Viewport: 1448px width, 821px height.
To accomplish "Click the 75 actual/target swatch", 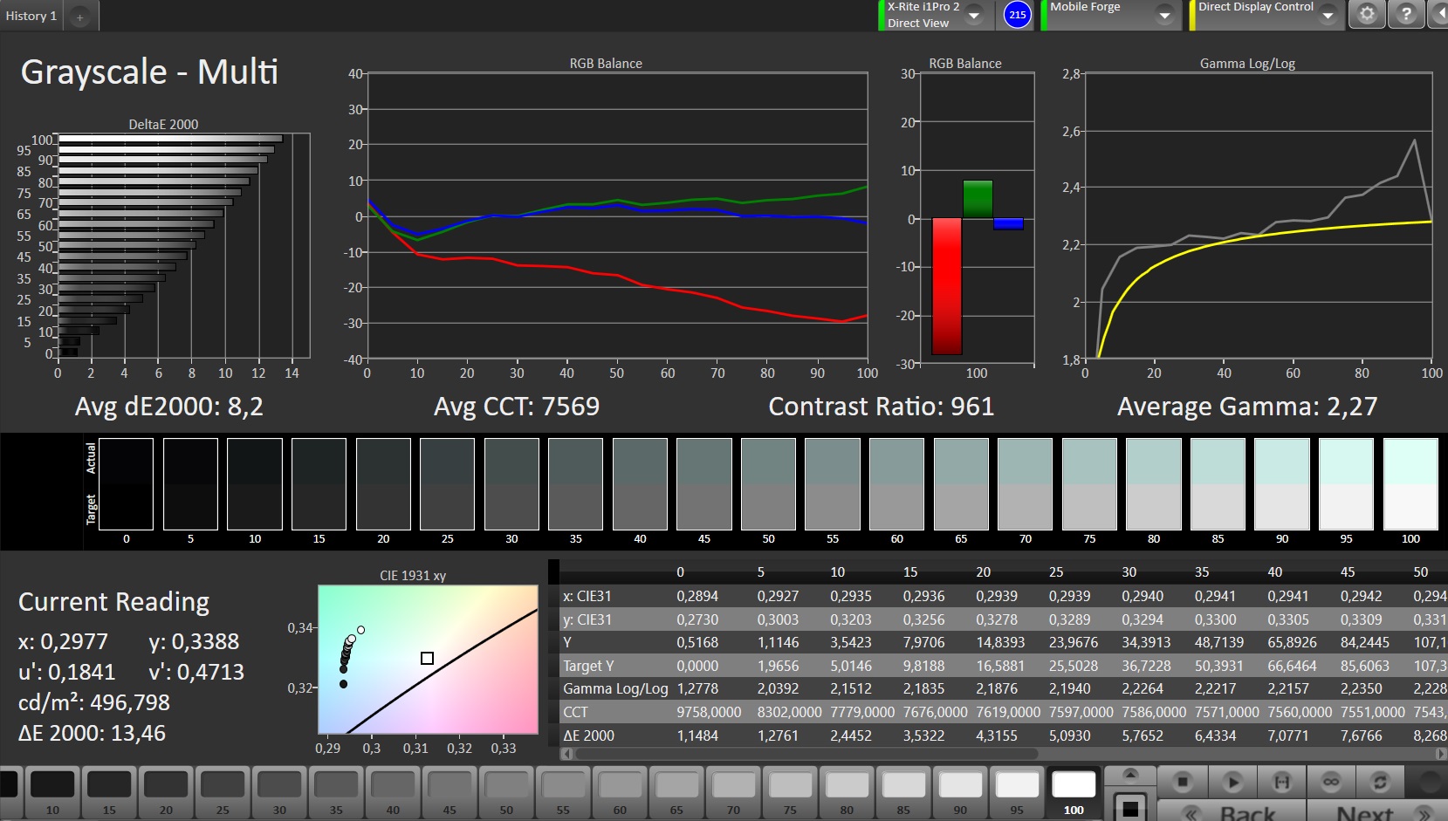I will (x=1089, y=484).
